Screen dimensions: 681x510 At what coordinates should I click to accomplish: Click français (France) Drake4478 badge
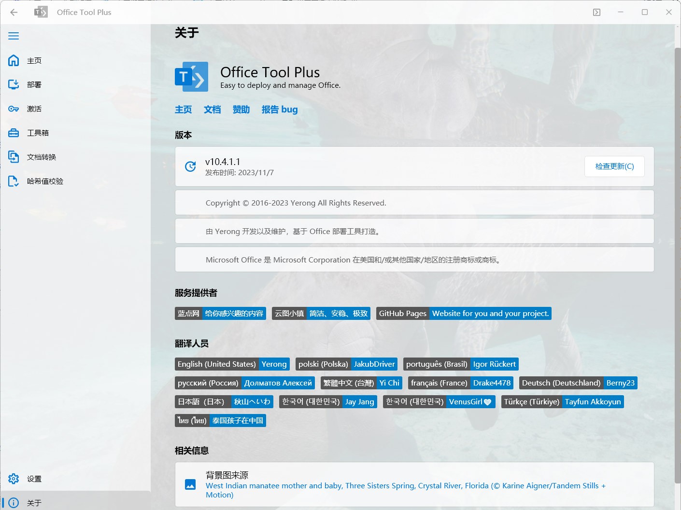tap(461, 383)
